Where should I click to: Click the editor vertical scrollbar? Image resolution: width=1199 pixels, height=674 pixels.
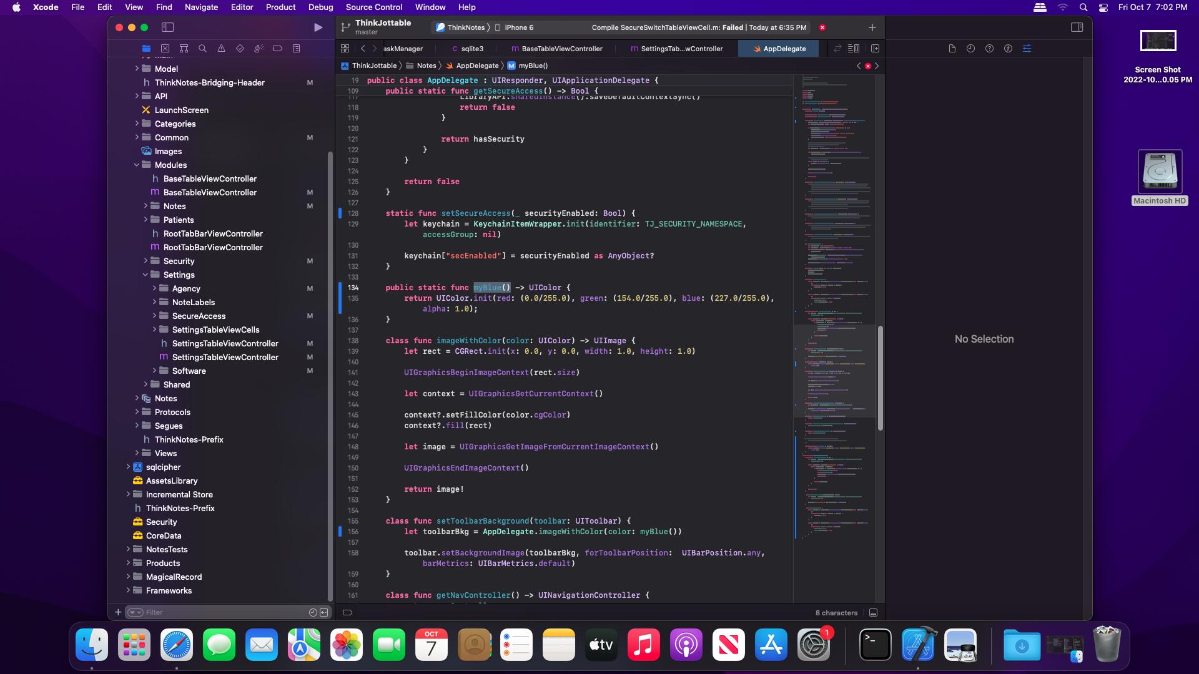tap(880, 378)
